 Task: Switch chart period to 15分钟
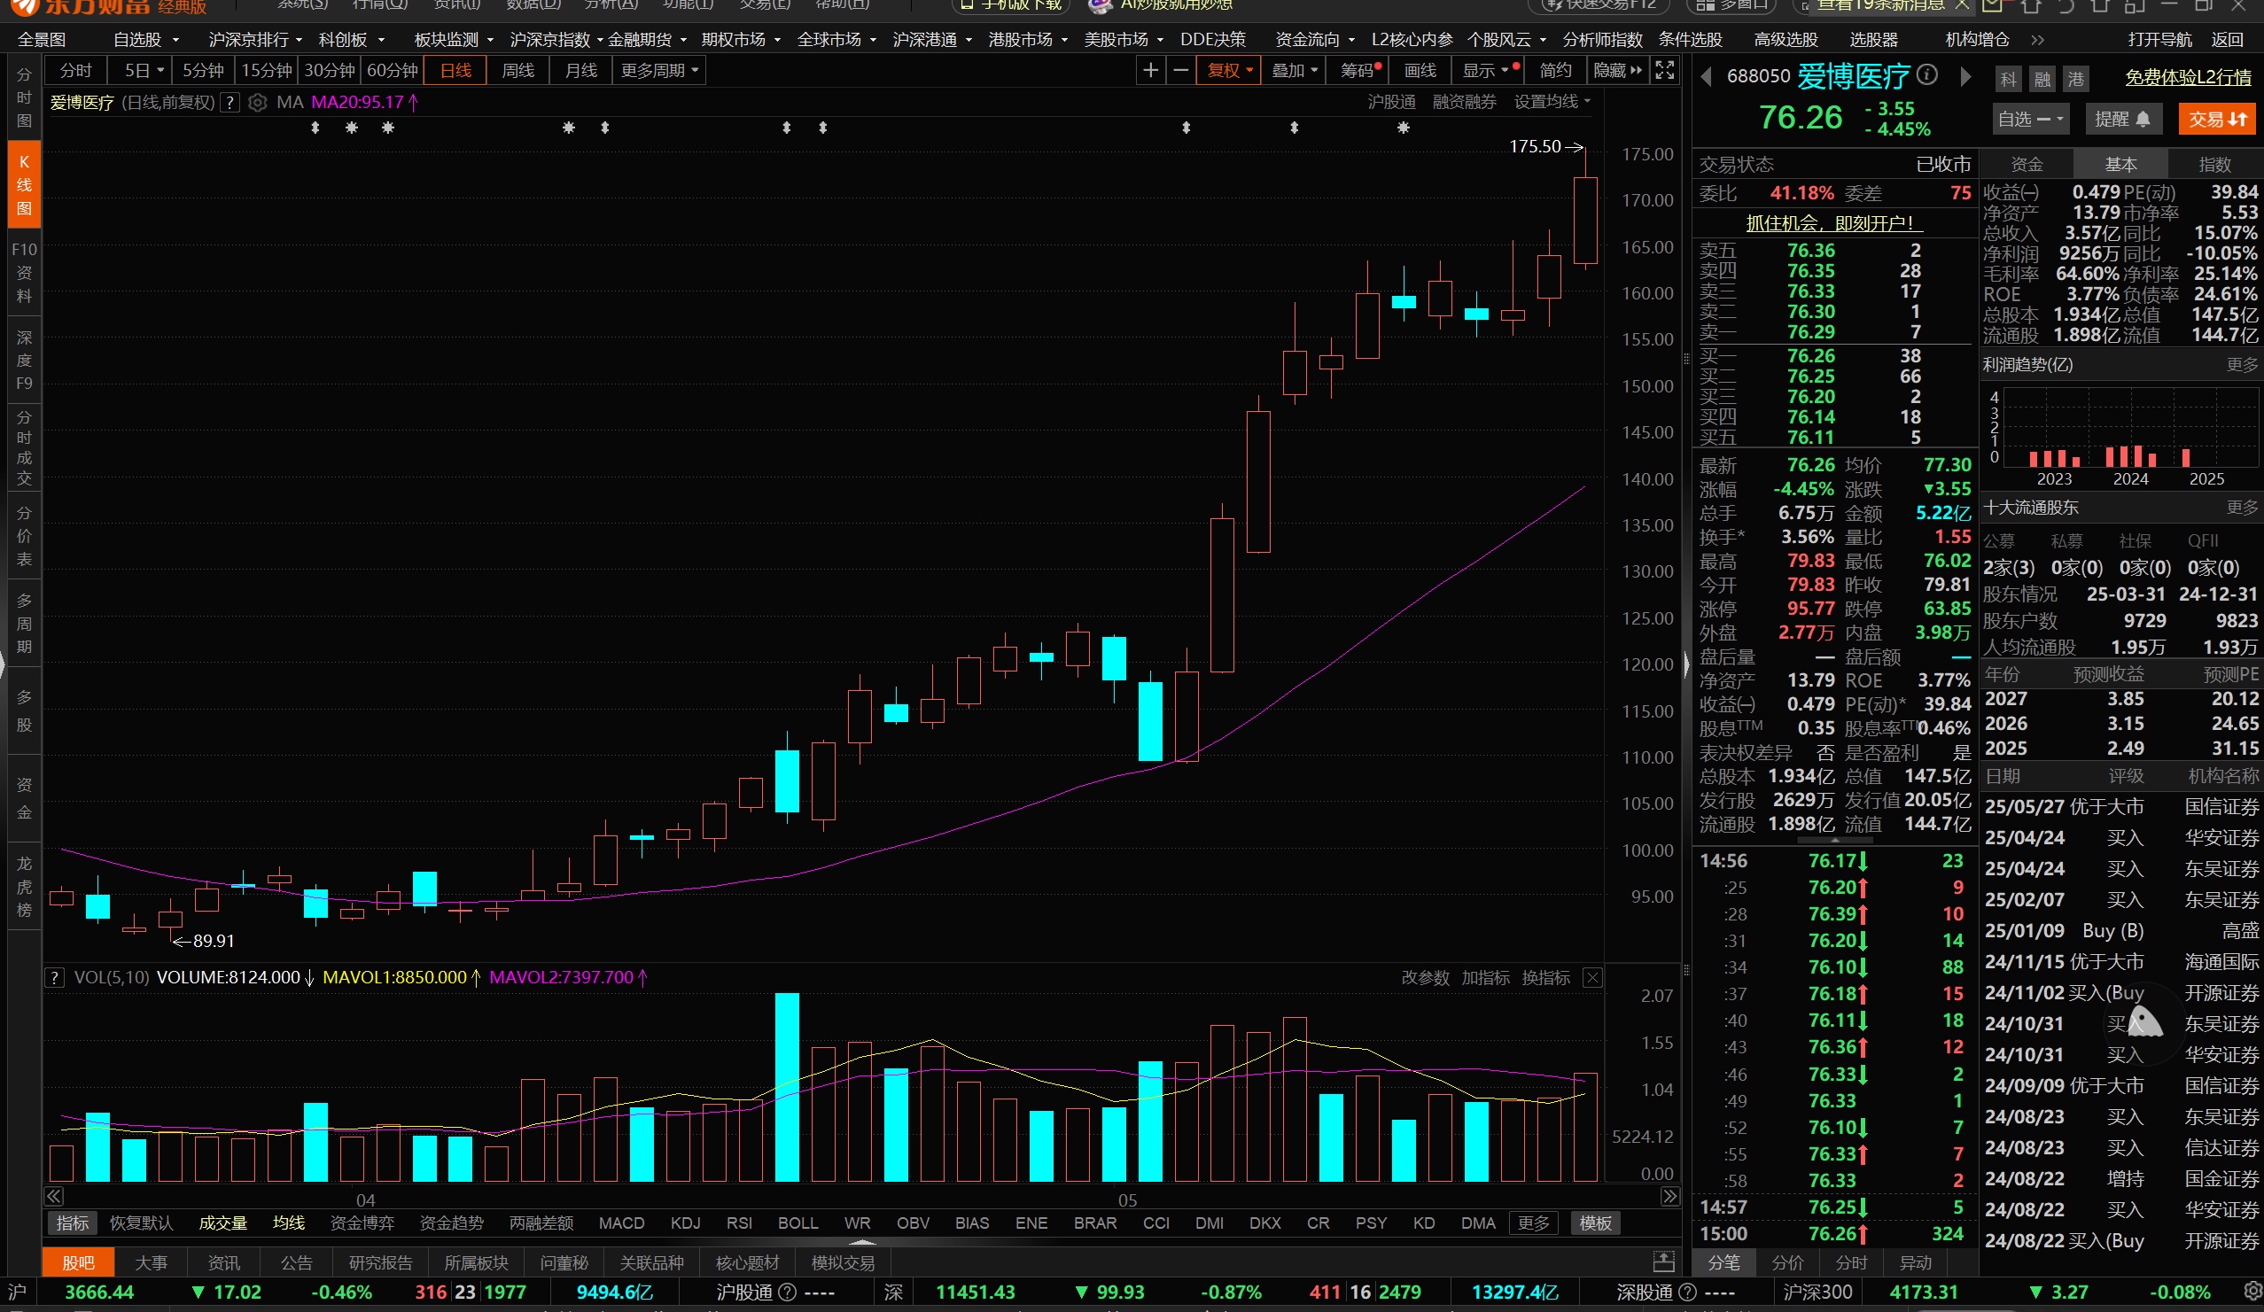point(267,70)
